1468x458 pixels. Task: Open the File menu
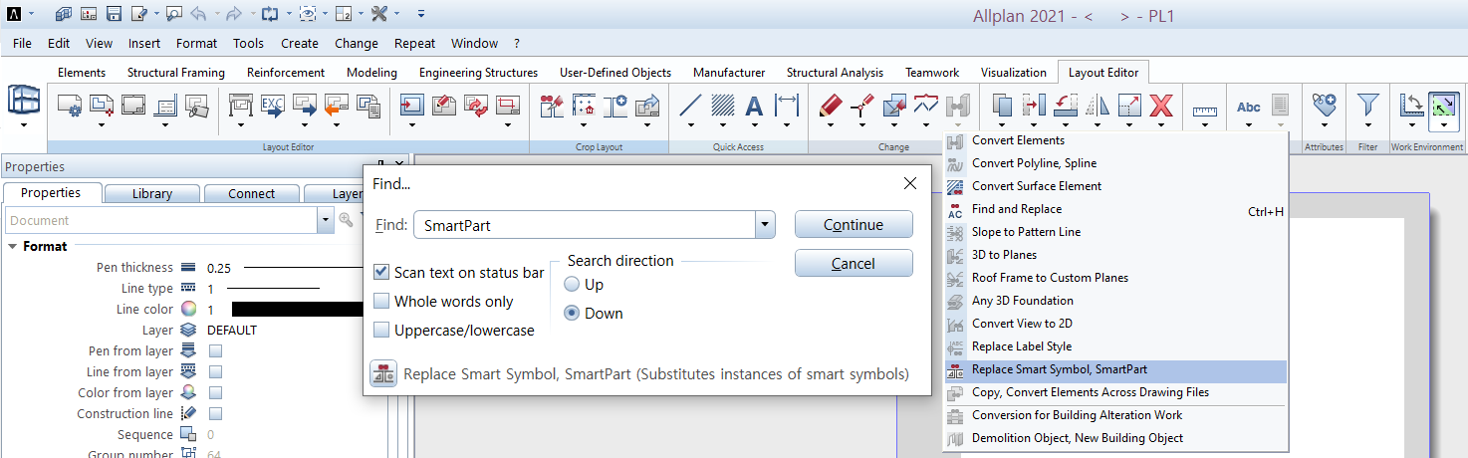[22, 43]
